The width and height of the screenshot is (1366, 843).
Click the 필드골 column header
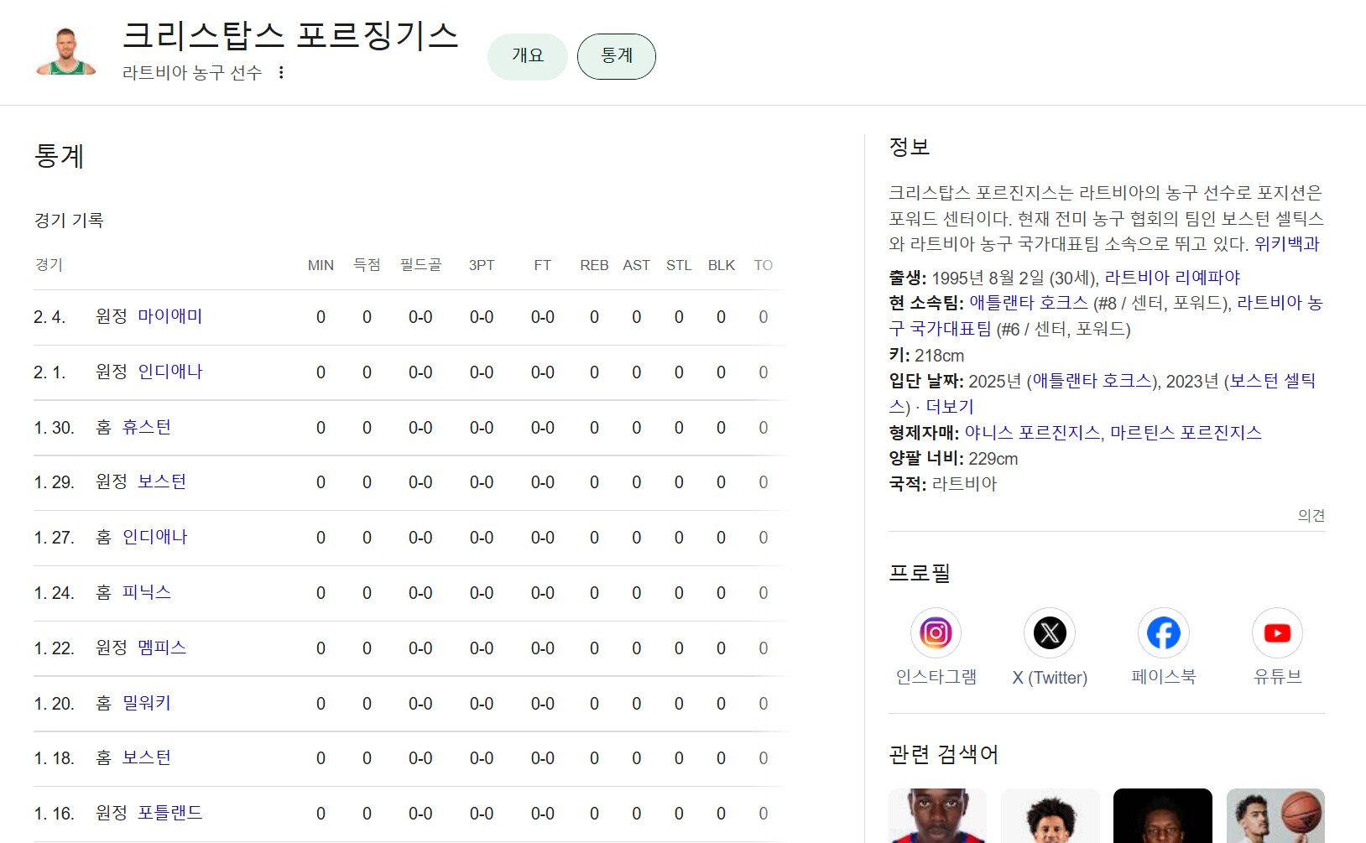tap(420, 265)
